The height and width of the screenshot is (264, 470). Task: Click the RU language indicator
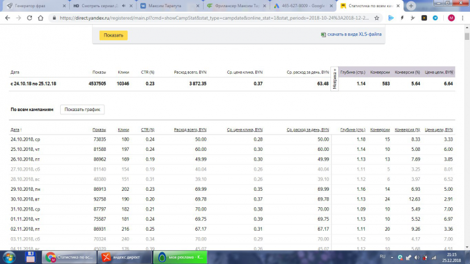click(x=383, y=257)
